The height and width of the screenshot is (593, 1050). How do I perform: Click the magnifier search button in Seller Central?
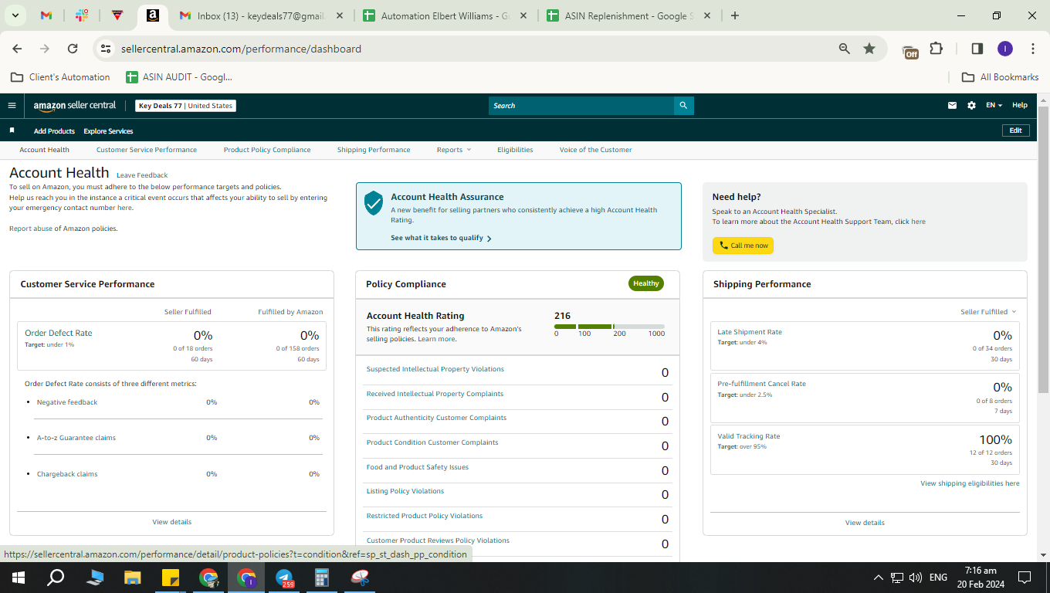tap(683, 106)
